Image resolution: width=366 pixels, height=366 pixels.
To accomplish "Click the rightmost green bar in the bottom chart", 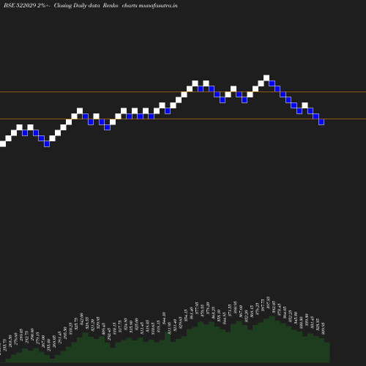I will [327, 352].
